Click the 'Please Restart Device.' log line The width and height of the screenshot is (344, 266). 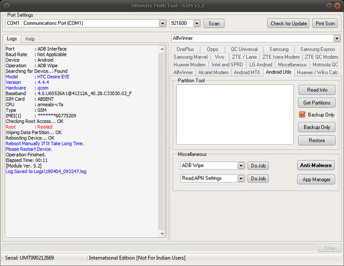pos(29,149)
